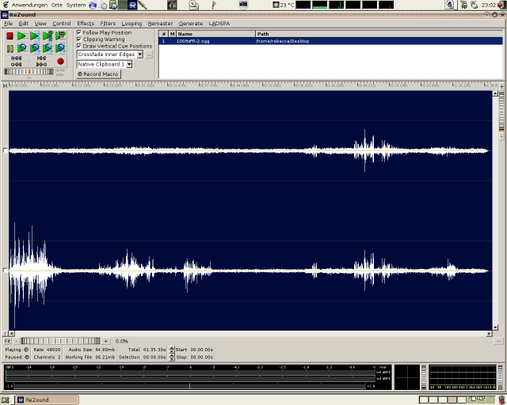Sort file list by Name column
This screenshot has height=405, width=507.
click(216, 34)
